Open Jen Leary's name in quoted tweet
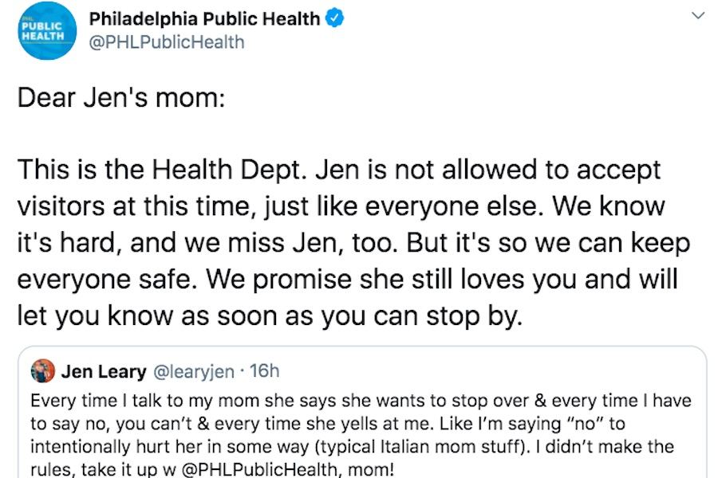This screenshot has height=478, width=718. [104, 371]
